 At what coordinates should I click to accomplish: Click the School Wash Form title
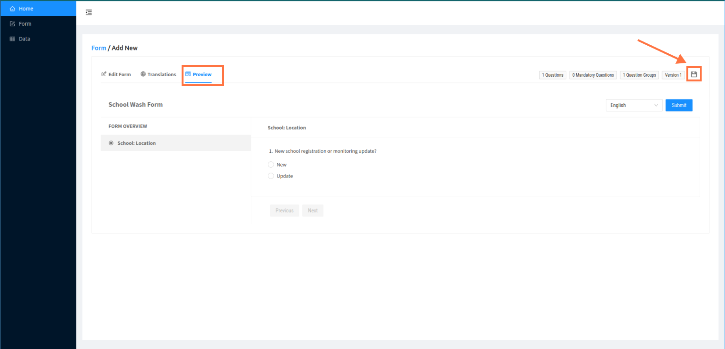click(x=135, y=104)
